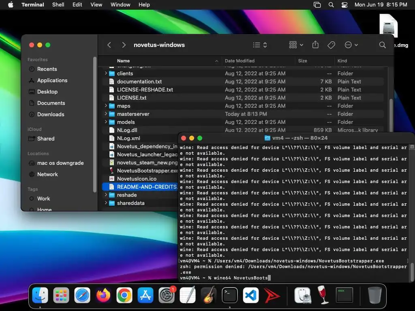Viewport: 415px width, 311px height.
Task: Select the Work tag in sidebar
Action: click(x=43, y=198)
